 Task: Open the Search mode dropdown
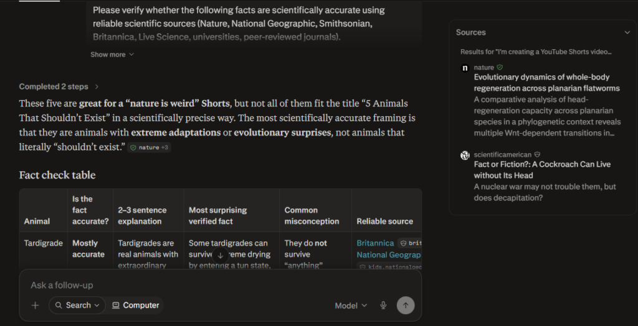(77, 305)
